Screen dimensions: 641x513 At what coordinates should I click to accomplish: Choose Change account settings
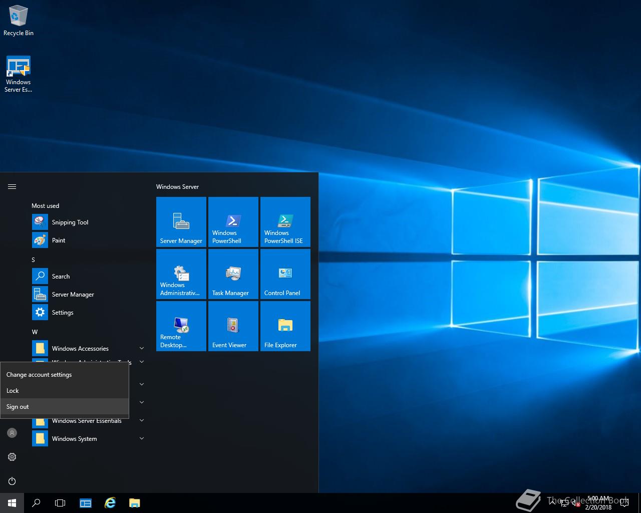tap(65, 375)
